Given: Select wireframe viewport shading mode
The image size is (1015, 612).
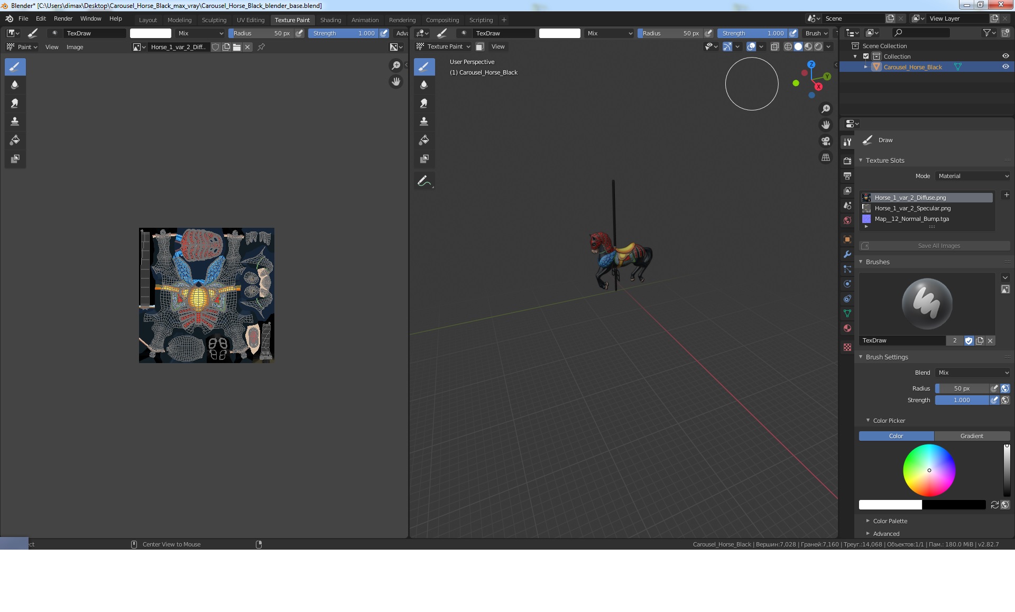Looking at the screenshot, I should coord(788,47).
